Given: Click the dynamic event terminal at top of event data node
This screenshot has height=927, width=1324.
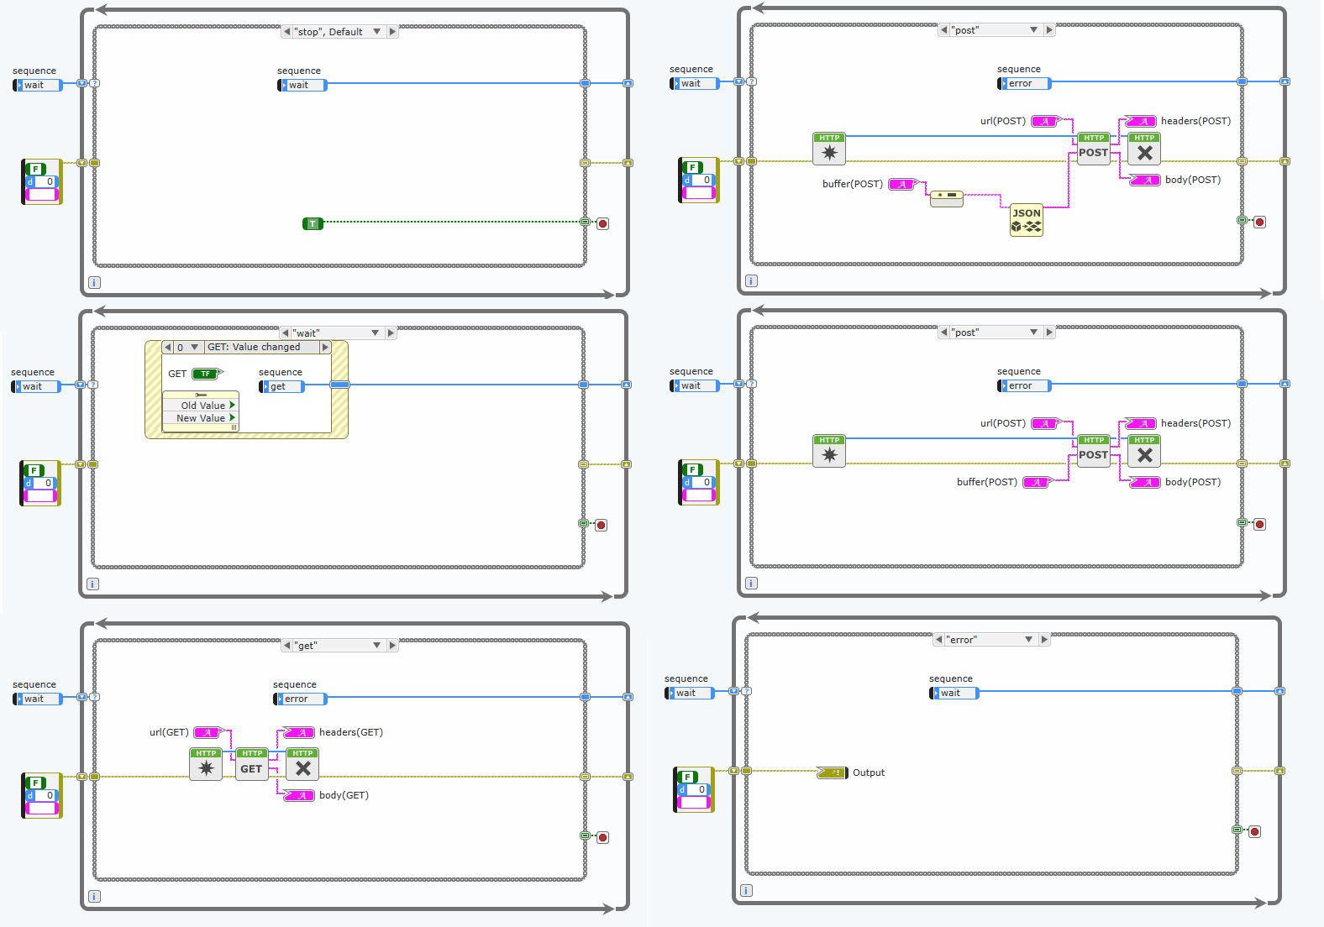Looking at the screenshot, I should click(x=200, y=395).
